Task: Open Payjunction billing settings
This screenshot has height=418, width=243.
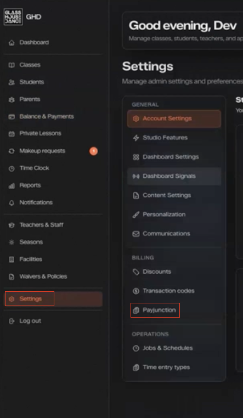Action: click(x=174, y=310)
